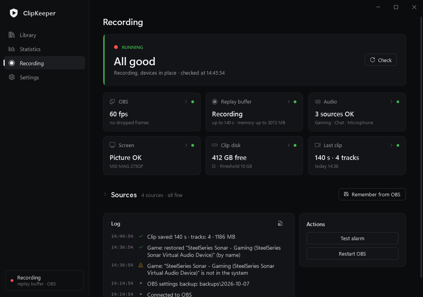Click the OBS card icon
This screenshot has width=423, height=297.
click(112, 102)
